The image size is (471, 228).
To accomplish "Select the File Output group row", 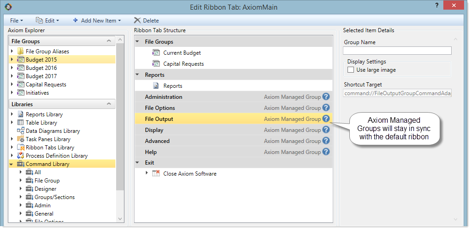I will pyautogui.click(x=233, y=119).
